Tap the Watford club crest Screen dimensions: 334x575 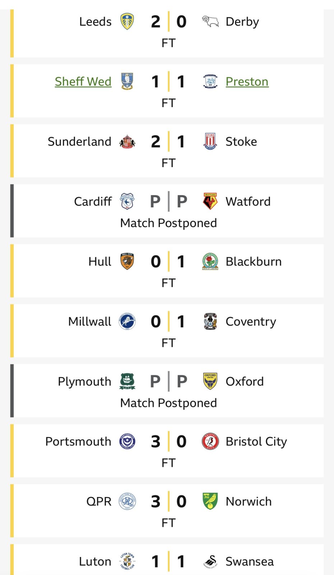[210, 202]
